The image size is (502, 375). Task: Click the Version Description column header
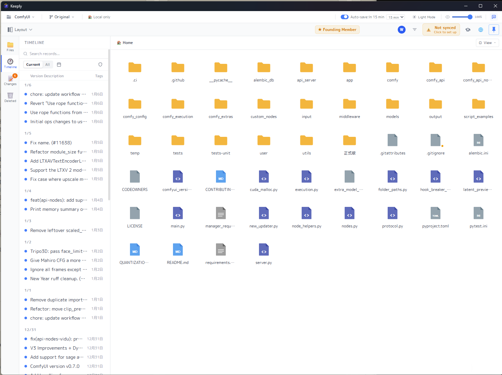pyautogui.click(x=47, y=76)
